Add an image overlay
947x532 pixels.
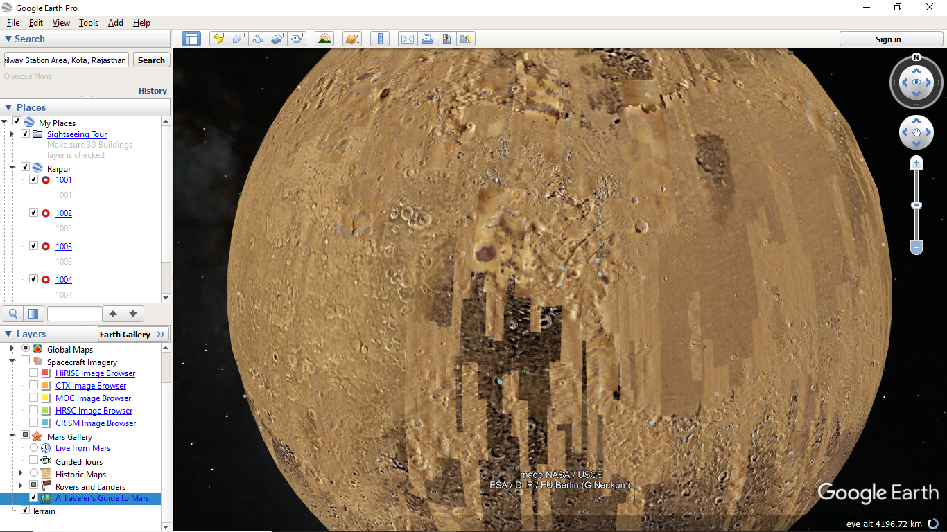click(x=278, y=39)
